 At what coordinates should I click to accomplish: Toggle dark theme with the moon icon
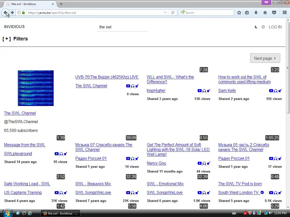point(256,27)
